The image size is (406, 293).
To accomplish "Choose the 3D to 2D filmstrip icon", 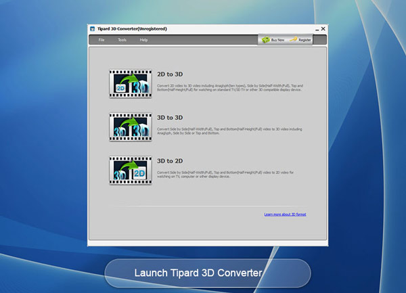I will (131, 171).
